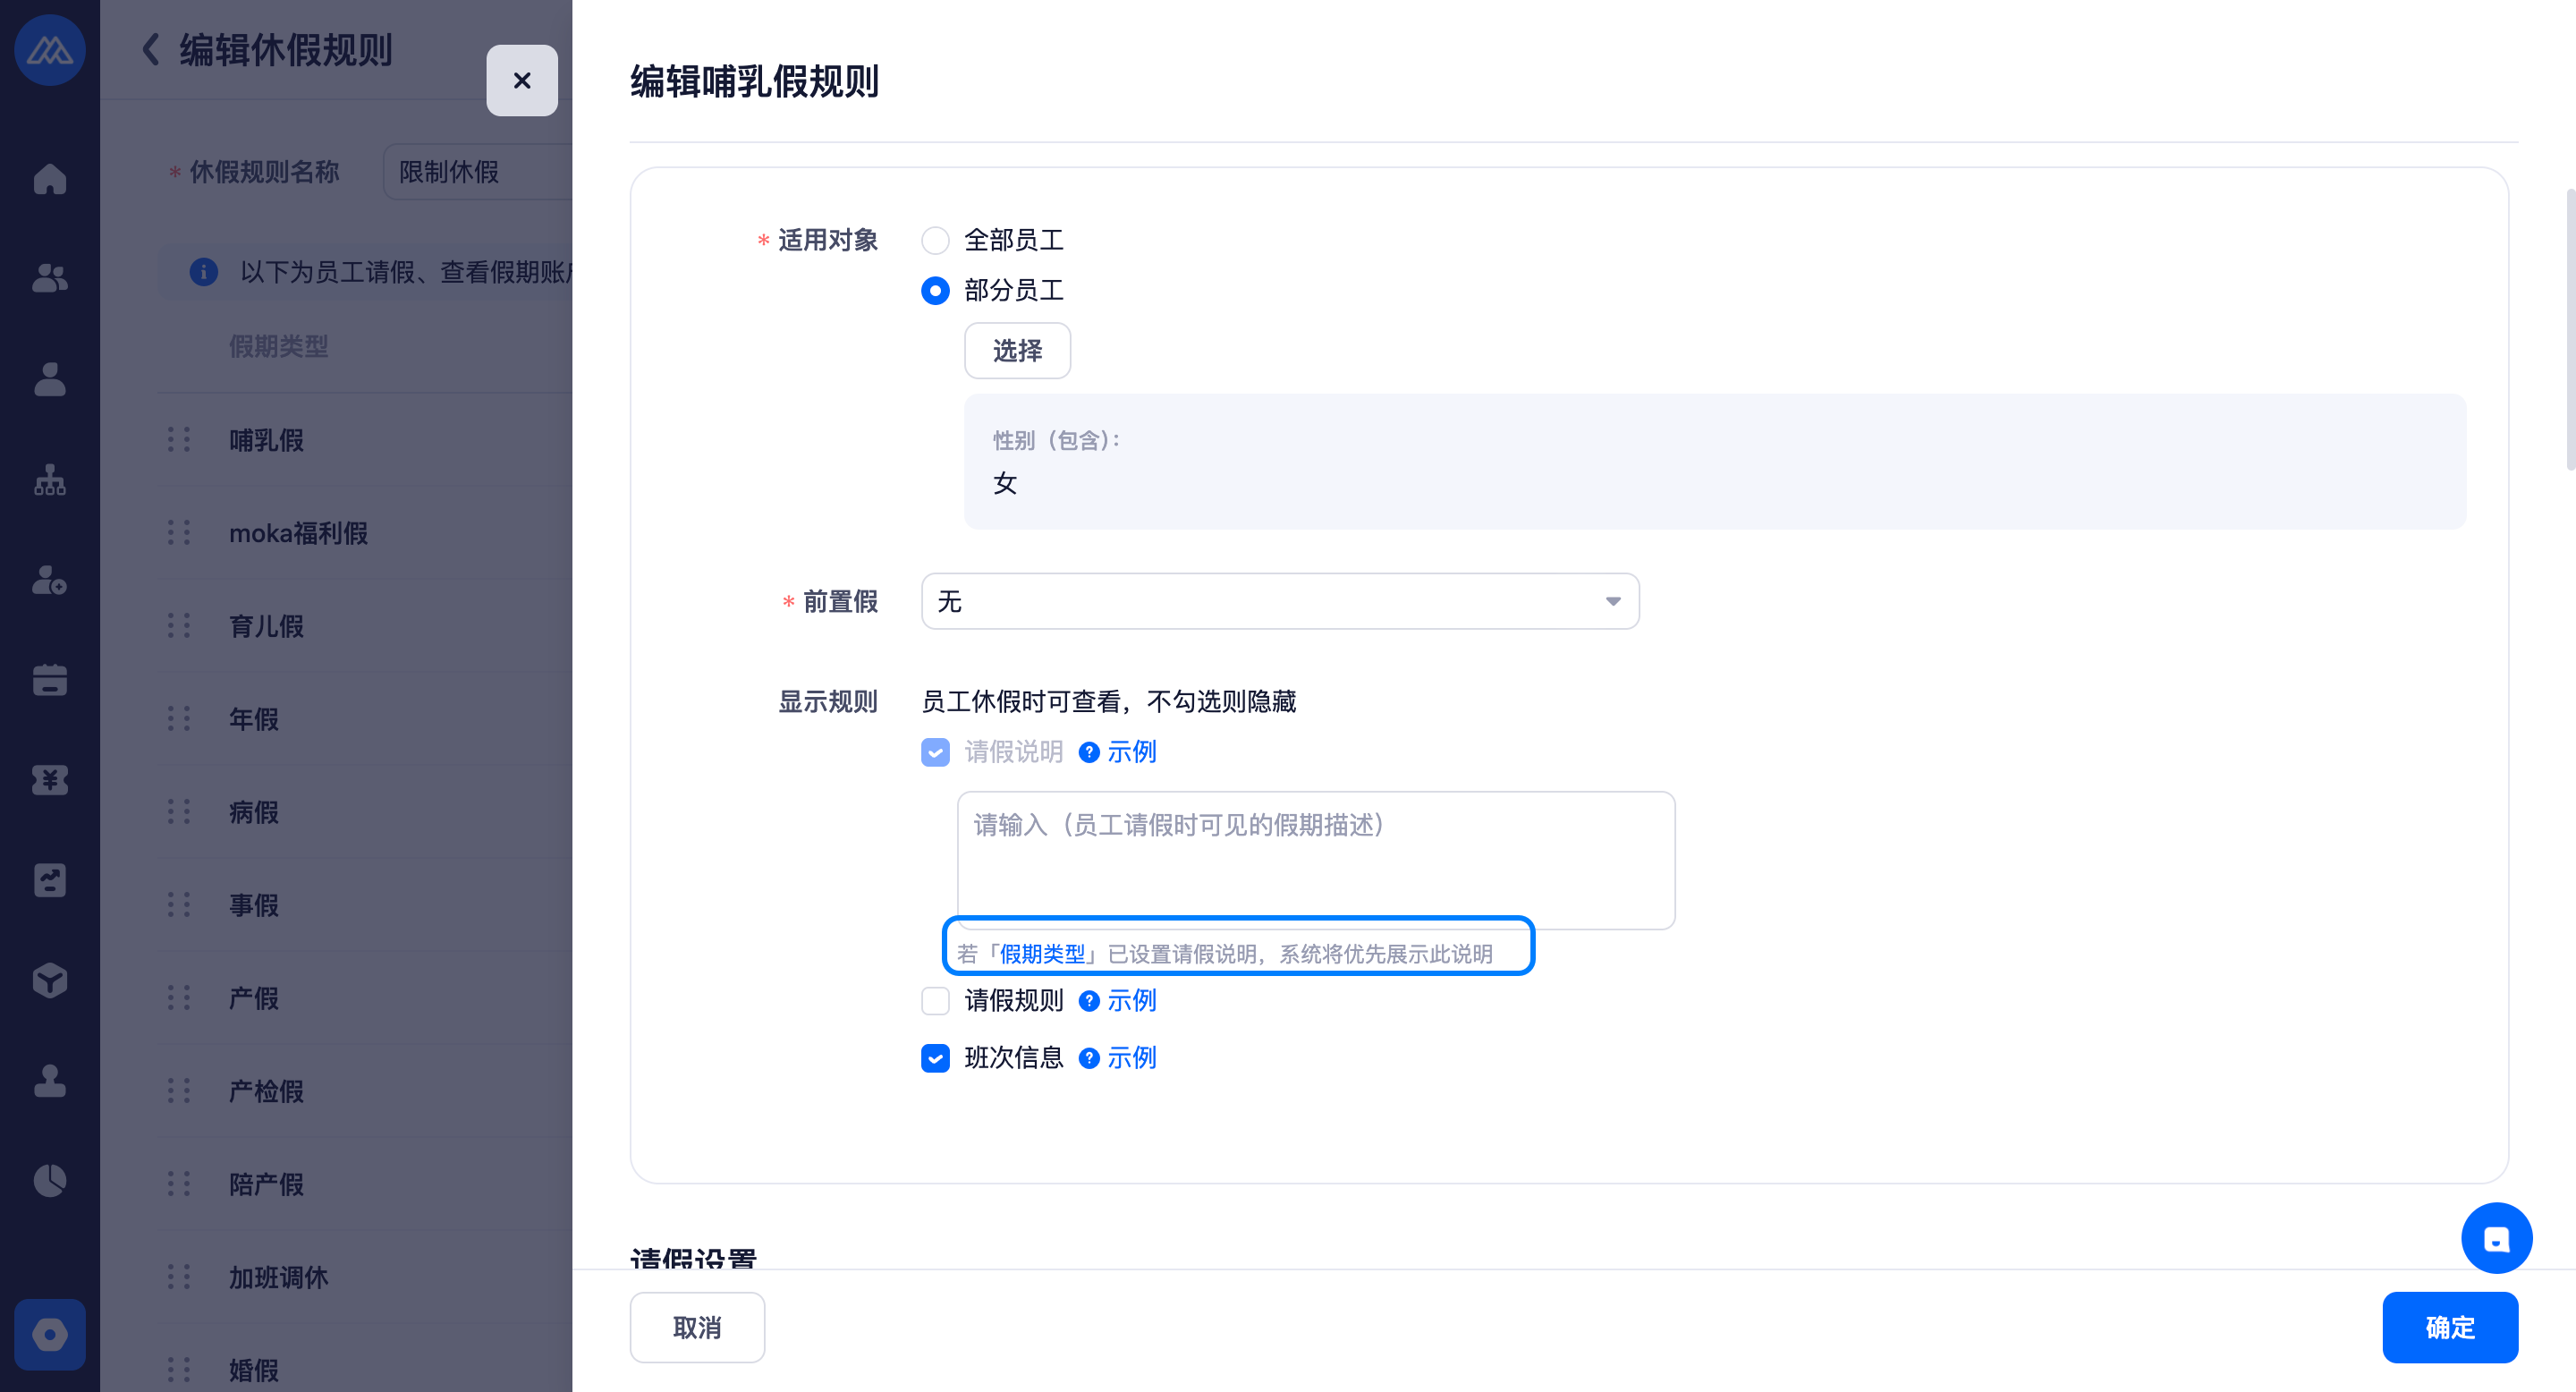Go back using the arrow beside 编辑休假规则
Image resolution: width=2576 pixels, height=1392 pixels.
pos(151,49)
